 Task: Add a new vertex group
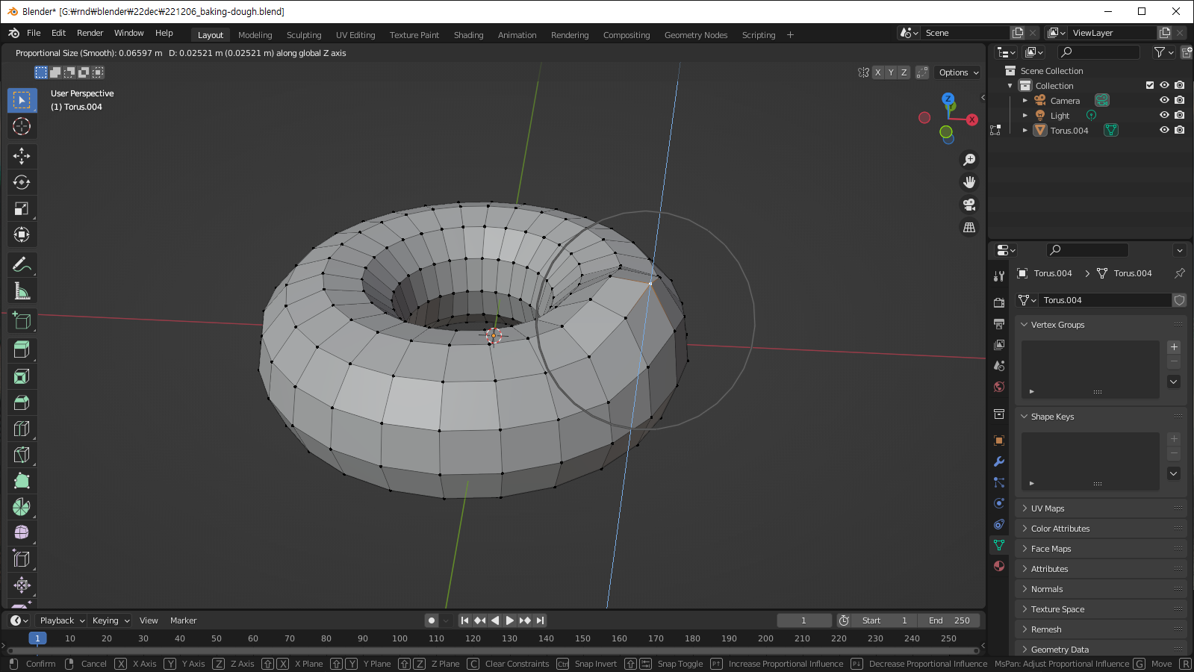pyautogui.click(x=1174, y=347)
